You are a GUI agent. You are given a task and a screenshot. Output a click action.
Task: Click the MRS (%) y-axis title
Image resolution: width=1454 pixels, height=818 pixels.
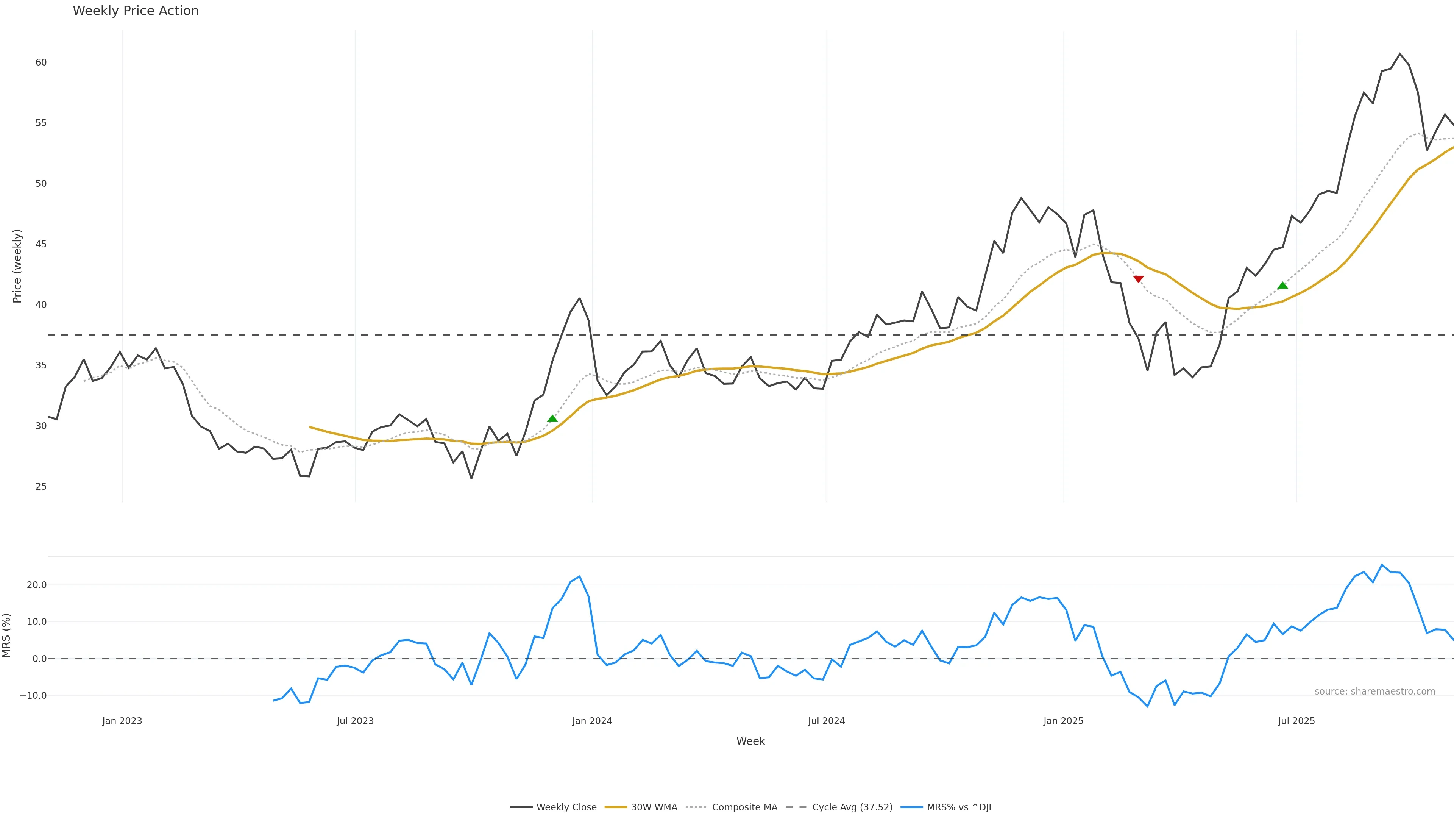[x=7, y=635]
